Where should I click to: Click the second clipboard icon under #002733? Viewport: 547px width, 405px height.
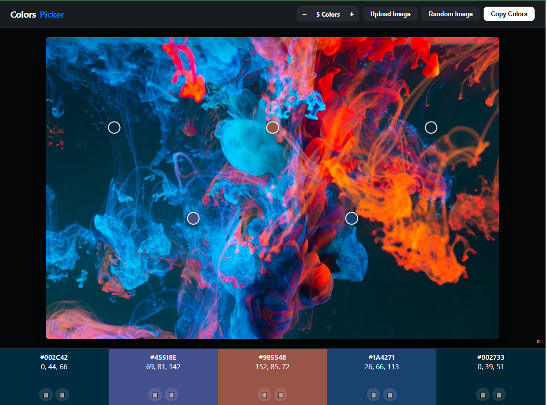(499, 395)
